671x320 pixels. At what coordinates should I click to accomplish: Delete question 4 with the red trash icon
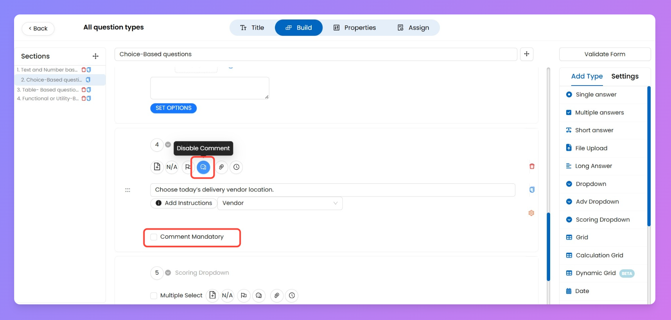click(x=532, y=166)
